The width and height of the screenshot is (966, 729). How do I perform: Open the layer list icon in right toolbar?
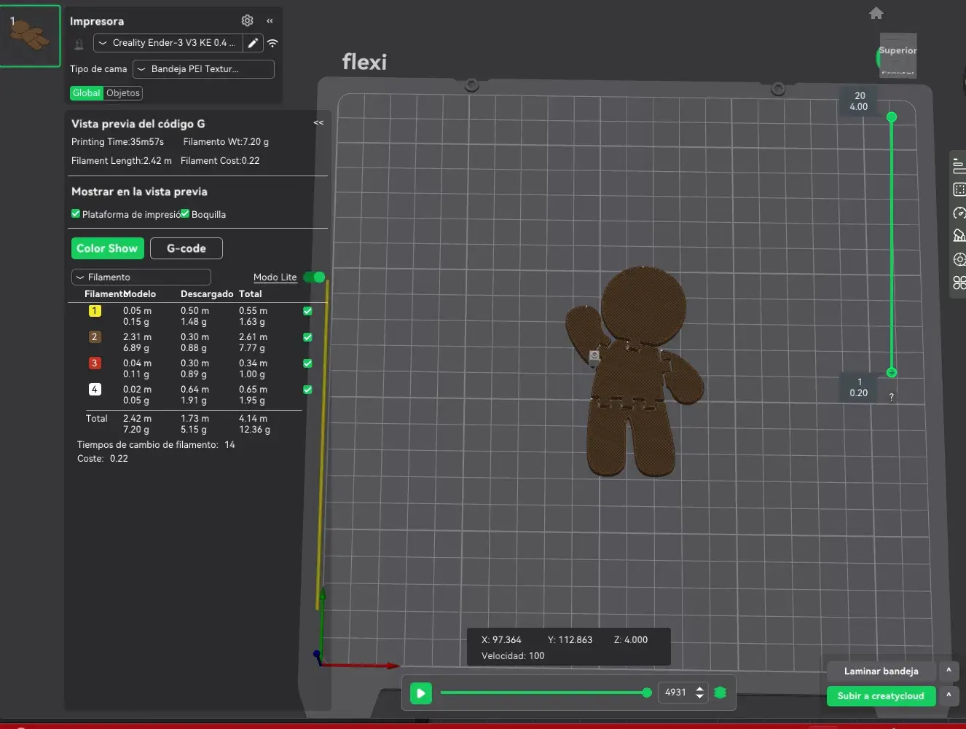[959, 167]
